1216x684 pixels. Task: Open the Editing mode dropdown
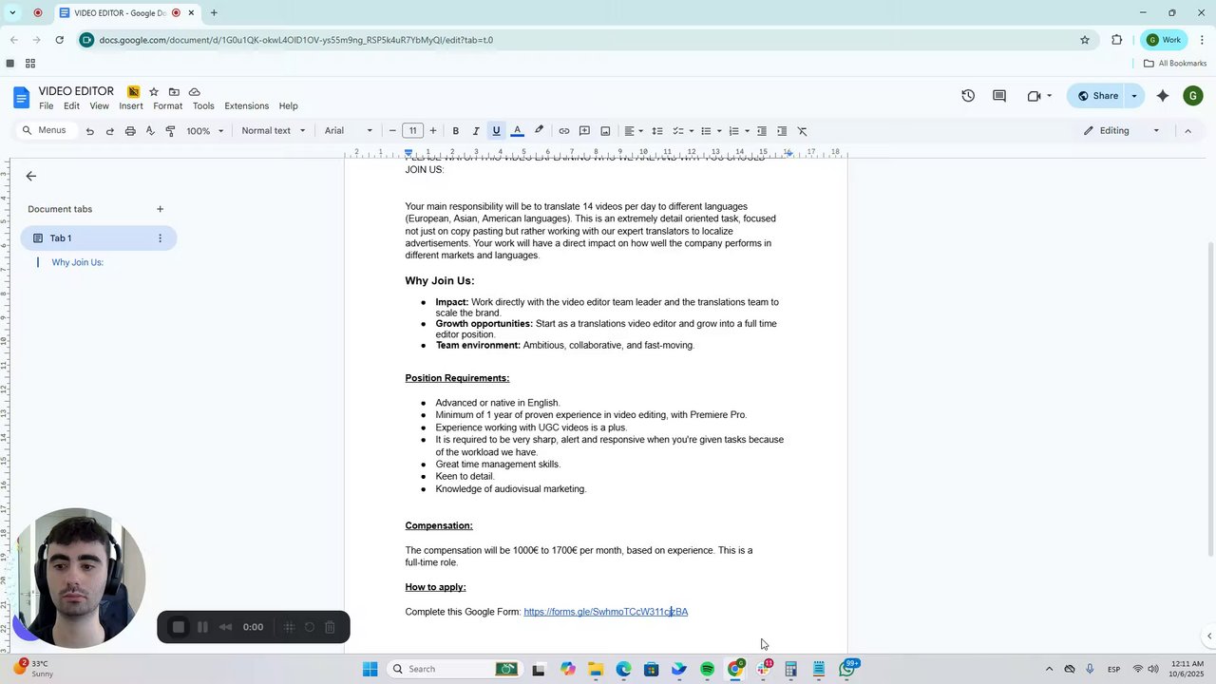click(x=1122, y=131)
